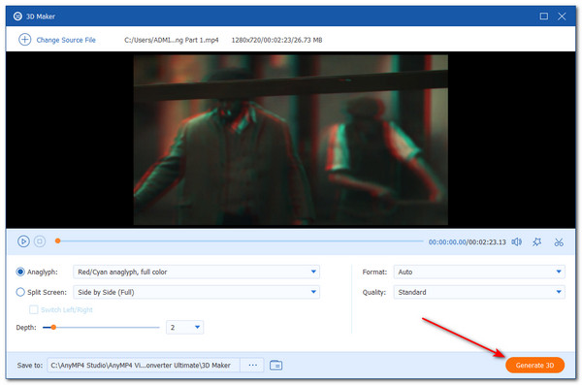This screenshot has height=385, width=582.
Task: Click the Save to path field
Action: (144, 366)
